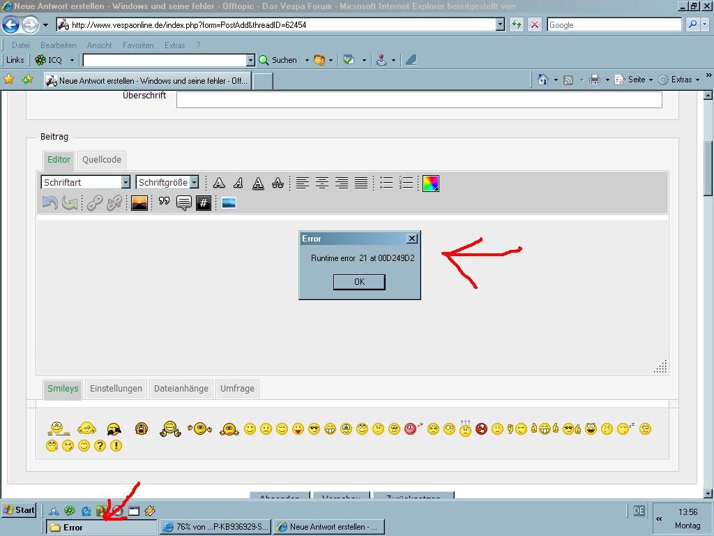Viewport: 714px width, 536px height.
Task: Open the Favoriten menu
Action: click(x=138, y=45)
